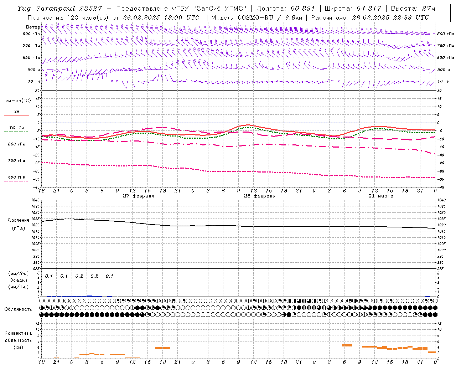The image size is (456, 365).
Task: Click the forecast start time 26.02.2025 18:00 UTC
Action: pyautogui.click(x=161, y=17)
